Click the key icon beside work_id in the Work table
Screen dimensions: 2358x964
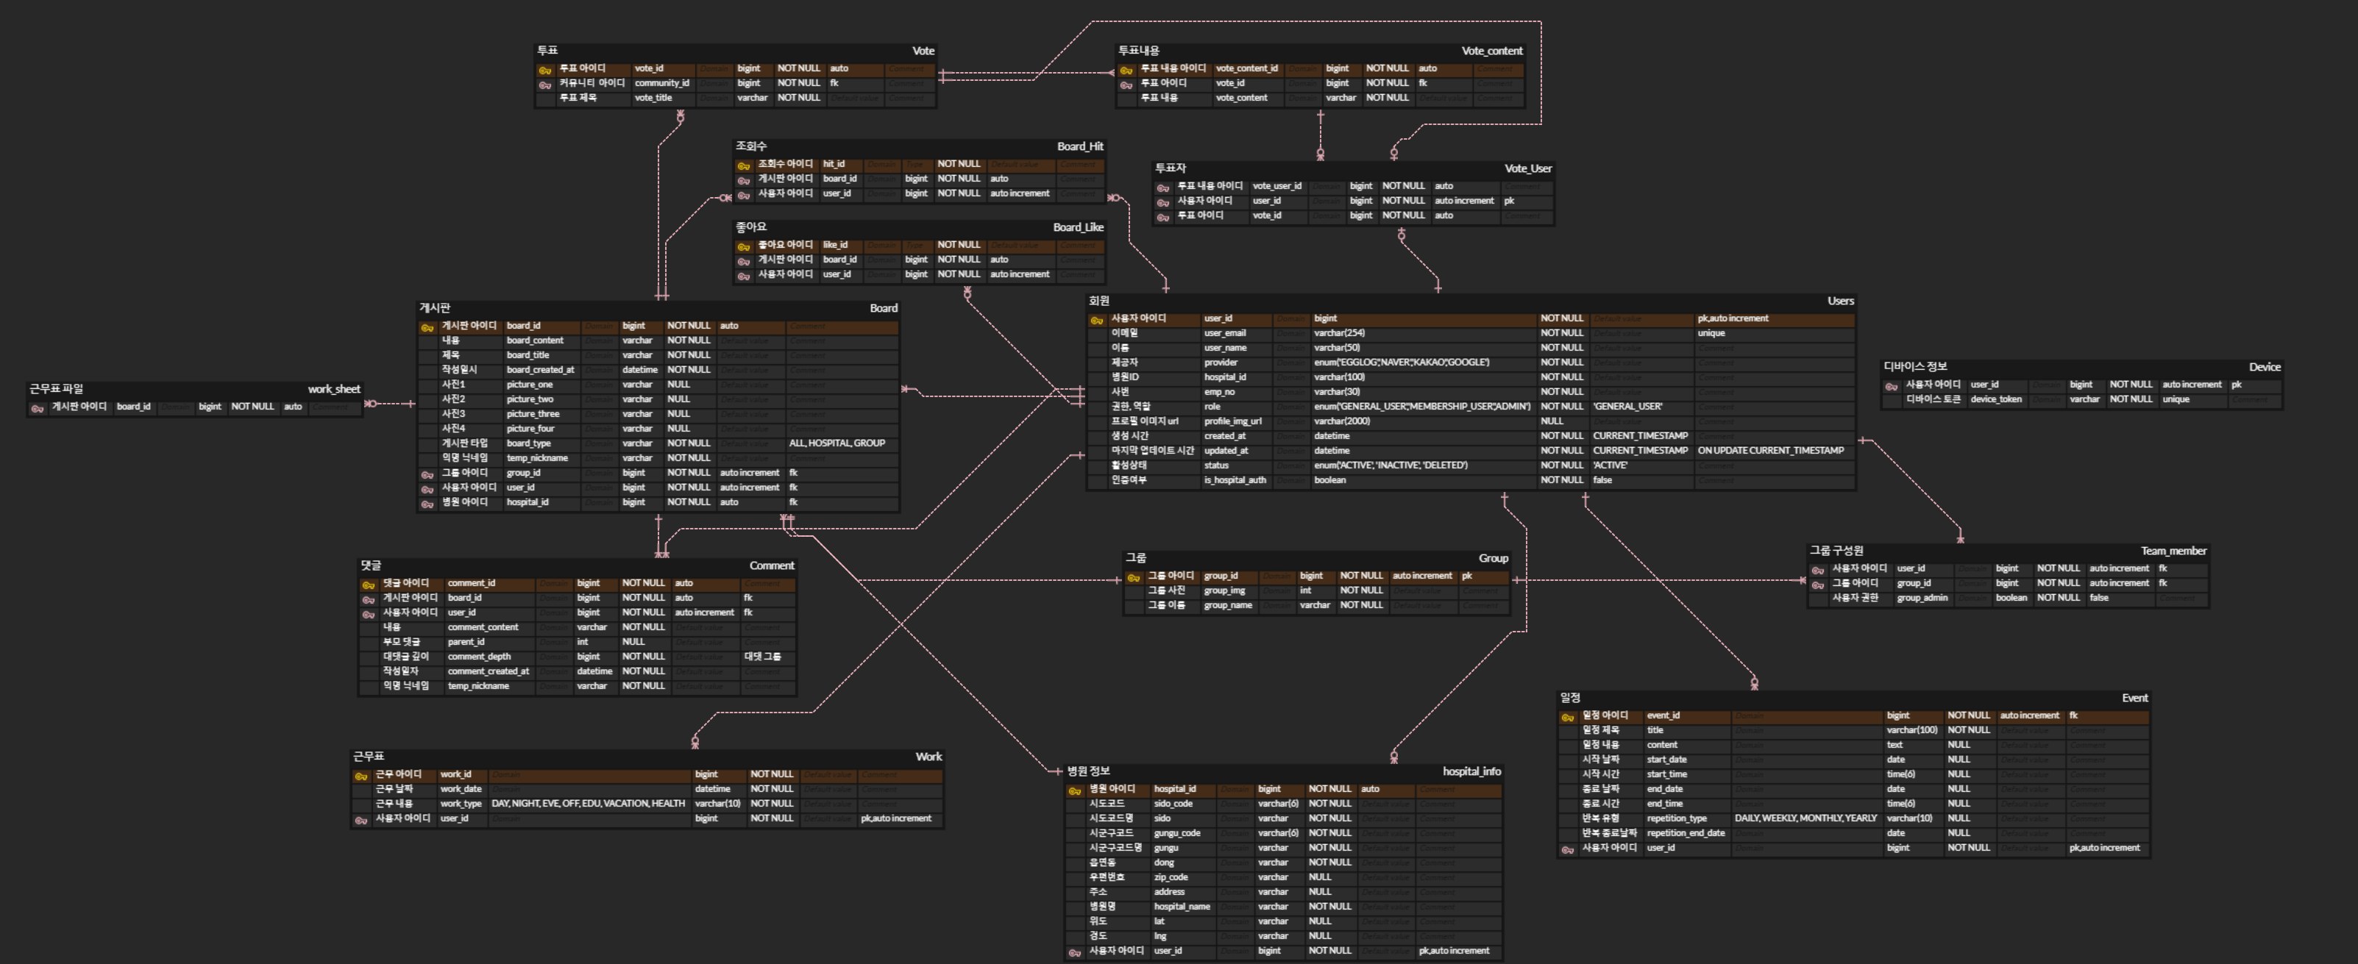tap(361, 776)
